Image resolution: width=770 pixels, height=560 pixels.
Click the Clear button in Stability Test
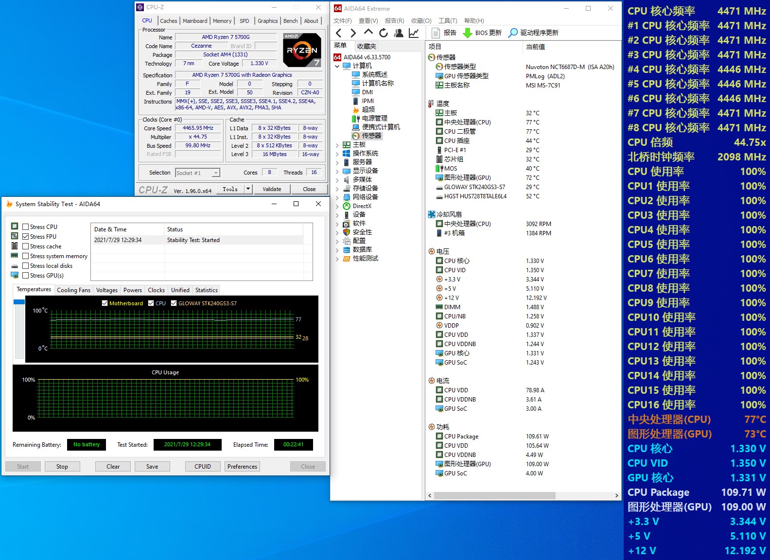[113, 467]
